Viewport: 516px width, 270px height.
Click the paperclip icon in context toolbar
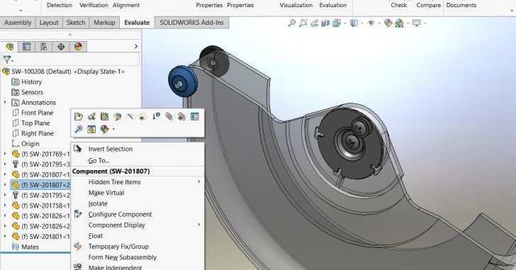click(x=169, y=116)
